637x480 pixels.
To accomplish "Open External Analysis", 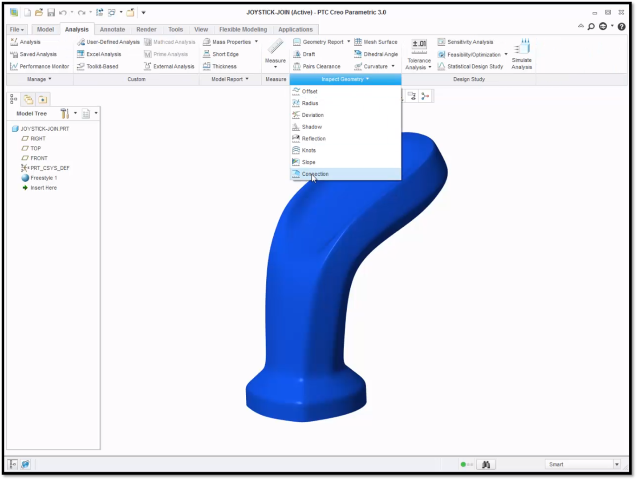I will pos(169,67).
